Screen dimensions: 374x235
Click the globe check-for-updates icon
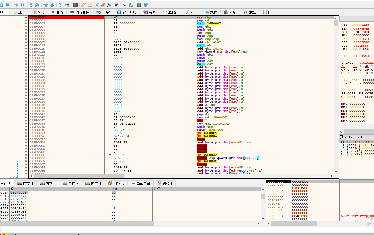(x=145, y=5)
